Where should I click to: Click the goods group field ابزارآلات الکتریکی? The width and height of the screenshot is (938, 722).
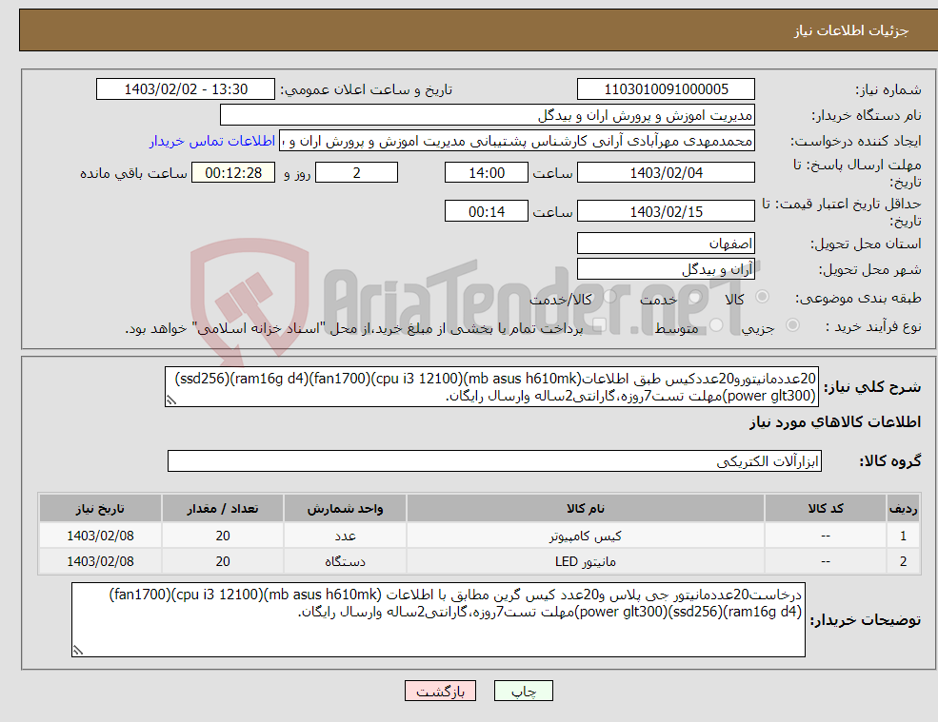[495, 461]
